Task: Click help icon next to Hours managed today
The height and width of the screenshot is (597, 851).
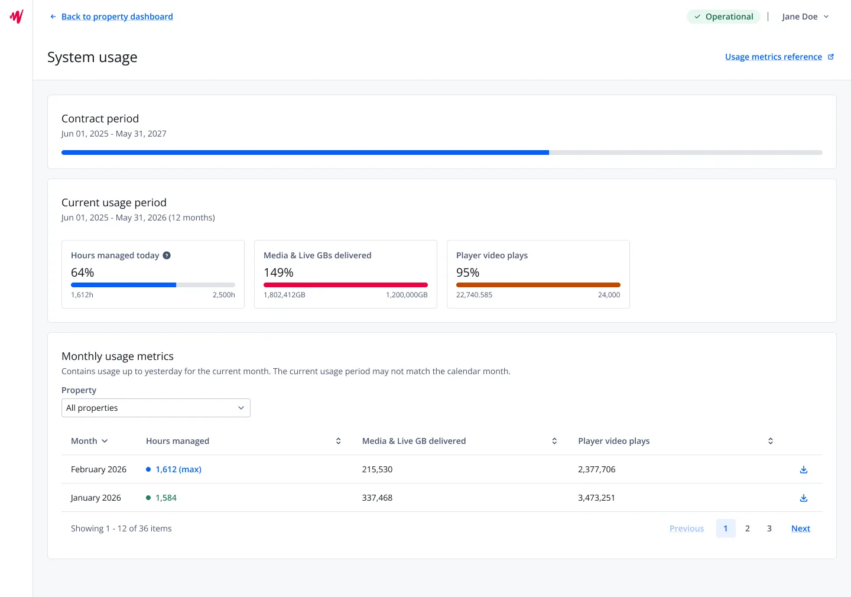Action: [167, 255]
